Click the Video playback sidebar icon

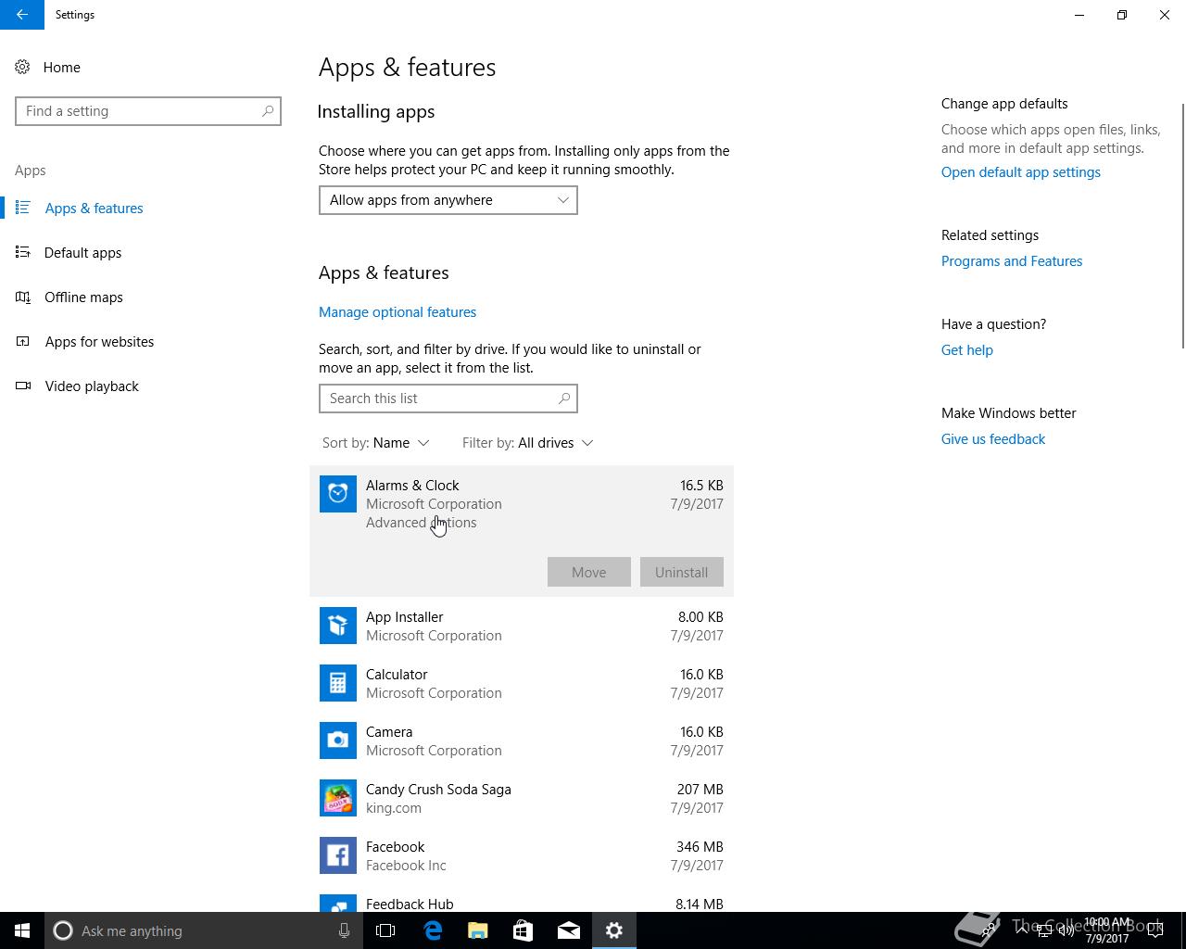pyautogui.click(x=23, y=386)
